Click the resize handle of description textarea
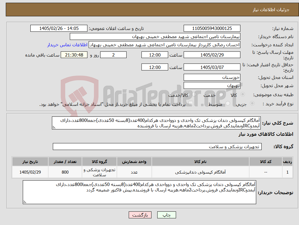299x225 pixels. (x=54, y=128)
